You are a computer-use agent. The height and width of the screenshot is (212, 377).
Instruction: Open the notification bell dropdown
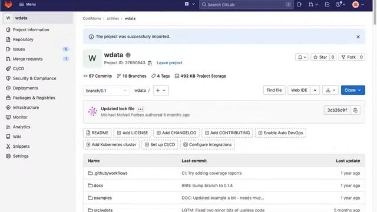pyautogui.click(x=302, y=57)
